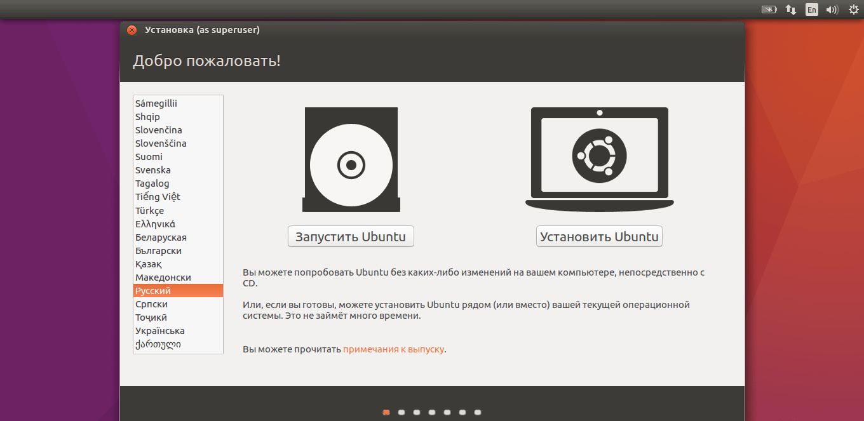Click the laptop with Ubuntu logo icon
The height and width of the screenshot is (421, 864).
(600, 159)
